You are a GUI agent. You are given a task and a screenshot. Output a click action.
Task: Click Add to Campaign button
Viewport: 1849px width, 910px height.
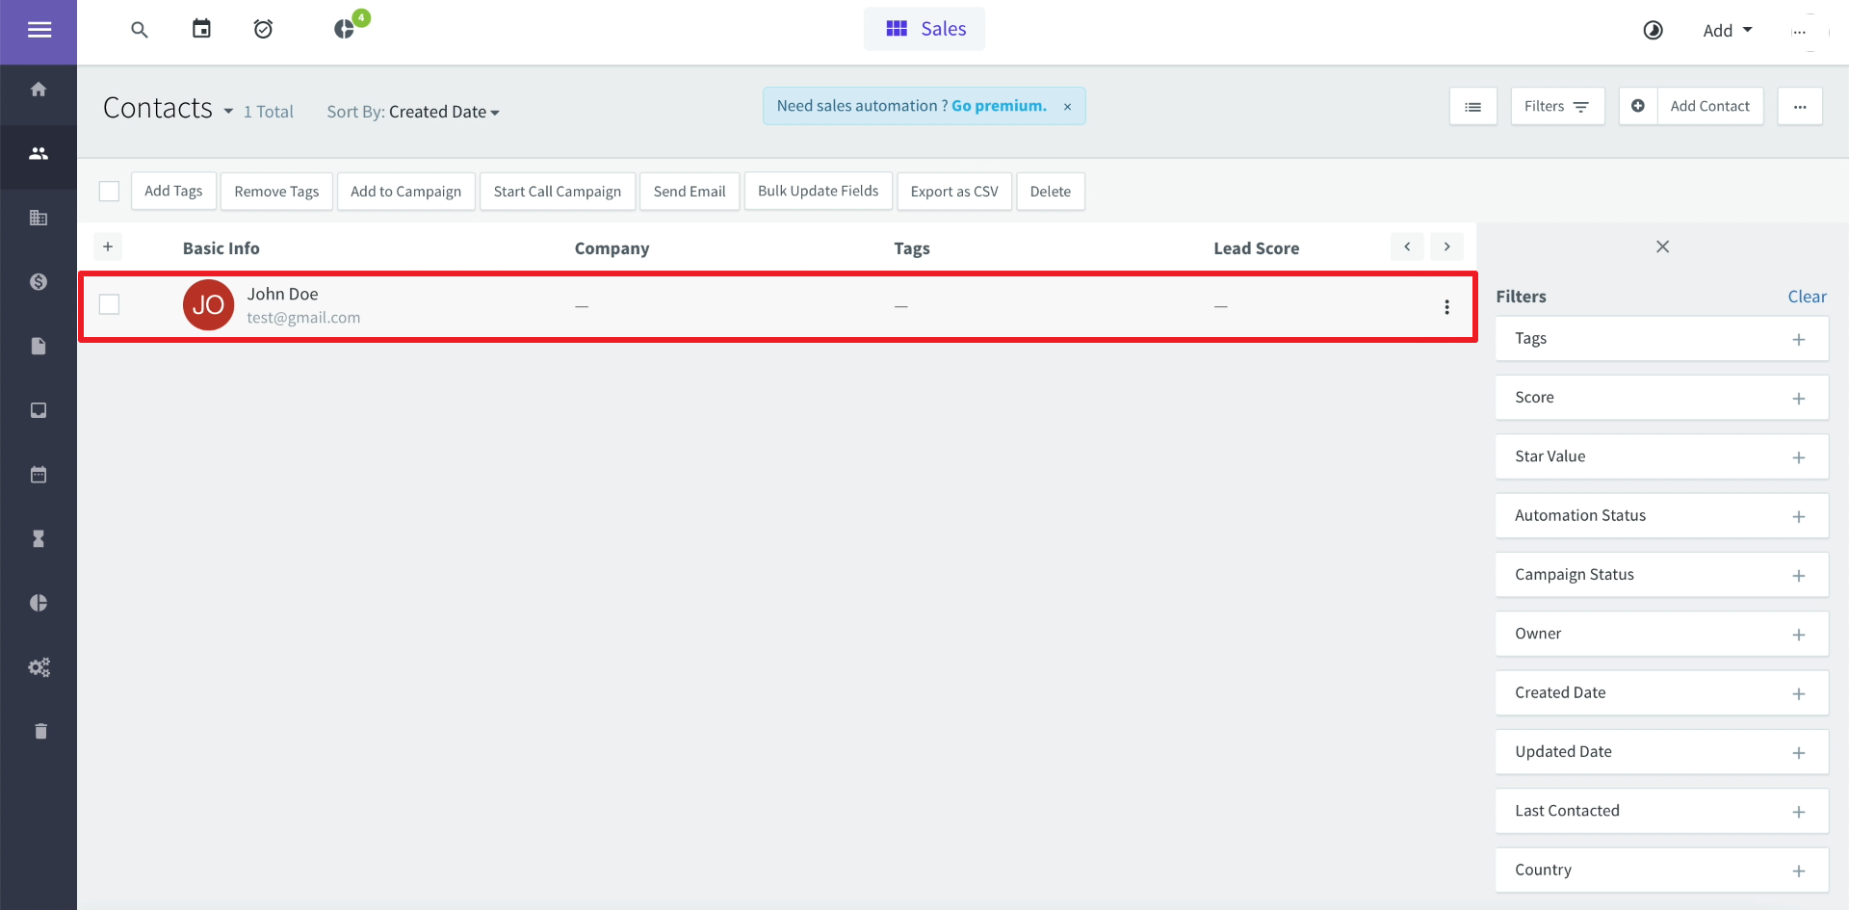(405, 192)
